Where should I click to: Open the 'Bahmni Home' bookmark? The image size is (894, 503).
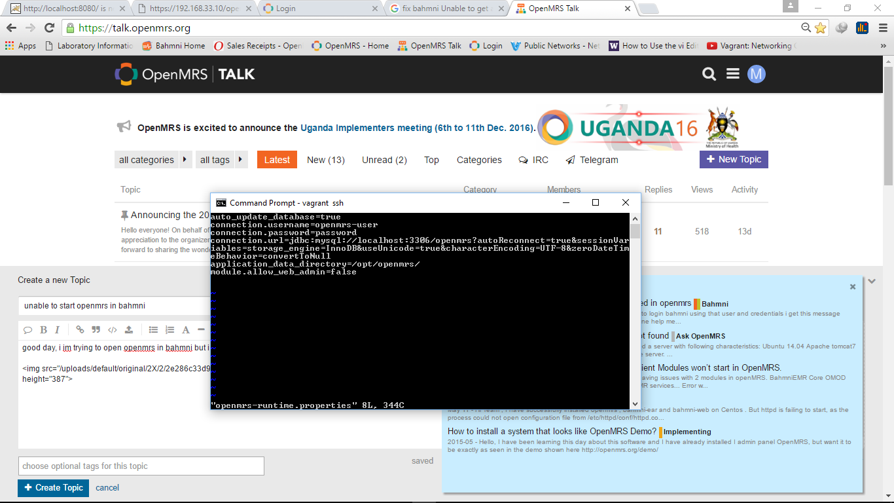click(x=174, y=46)
